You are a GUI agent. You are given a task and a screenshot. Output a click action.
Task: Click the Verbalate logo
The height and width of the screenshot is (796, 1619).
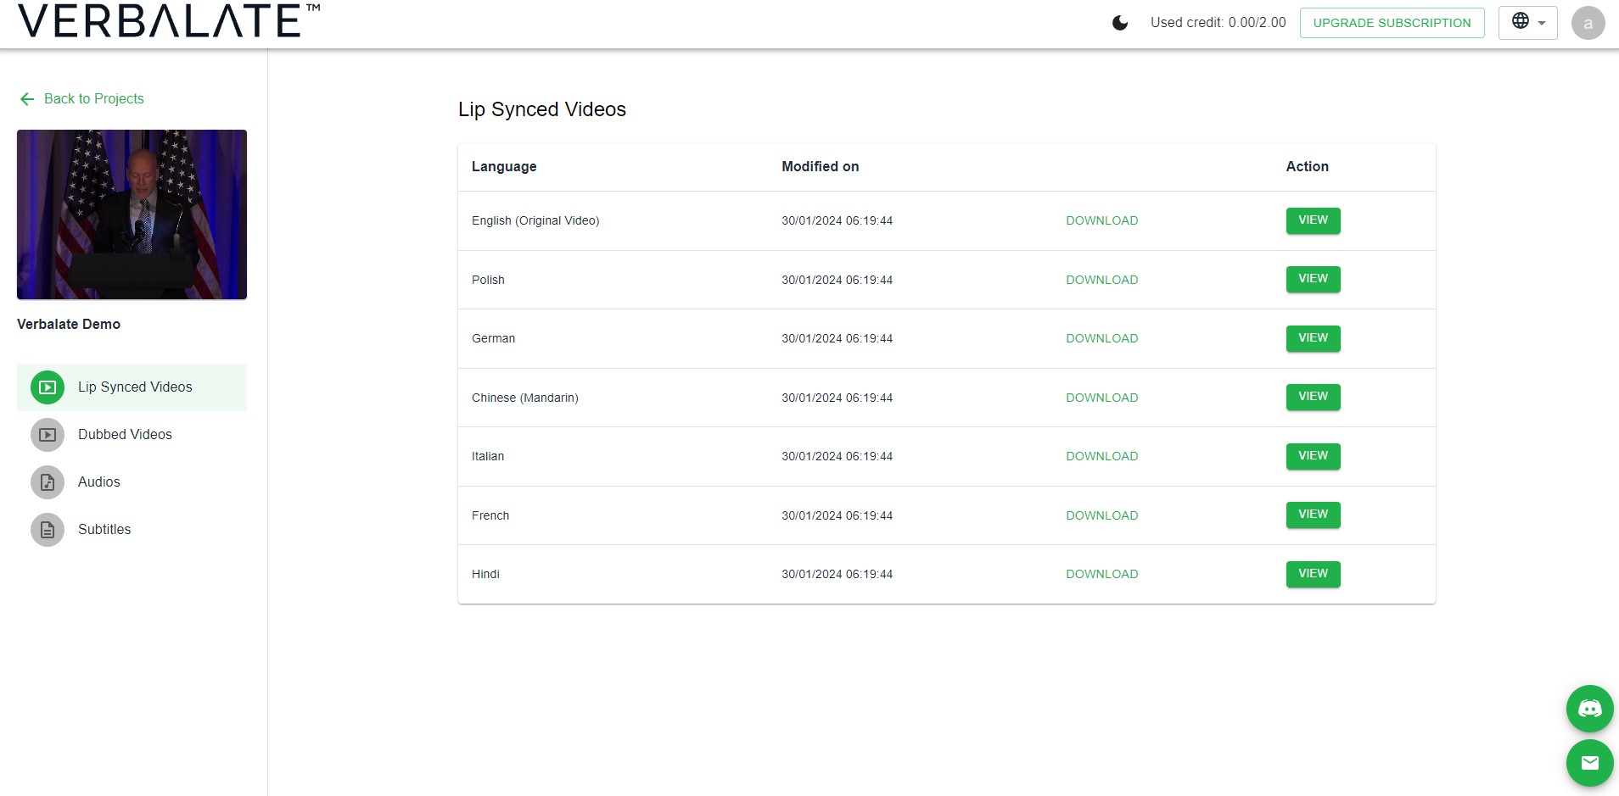click(x=169, y=21)
